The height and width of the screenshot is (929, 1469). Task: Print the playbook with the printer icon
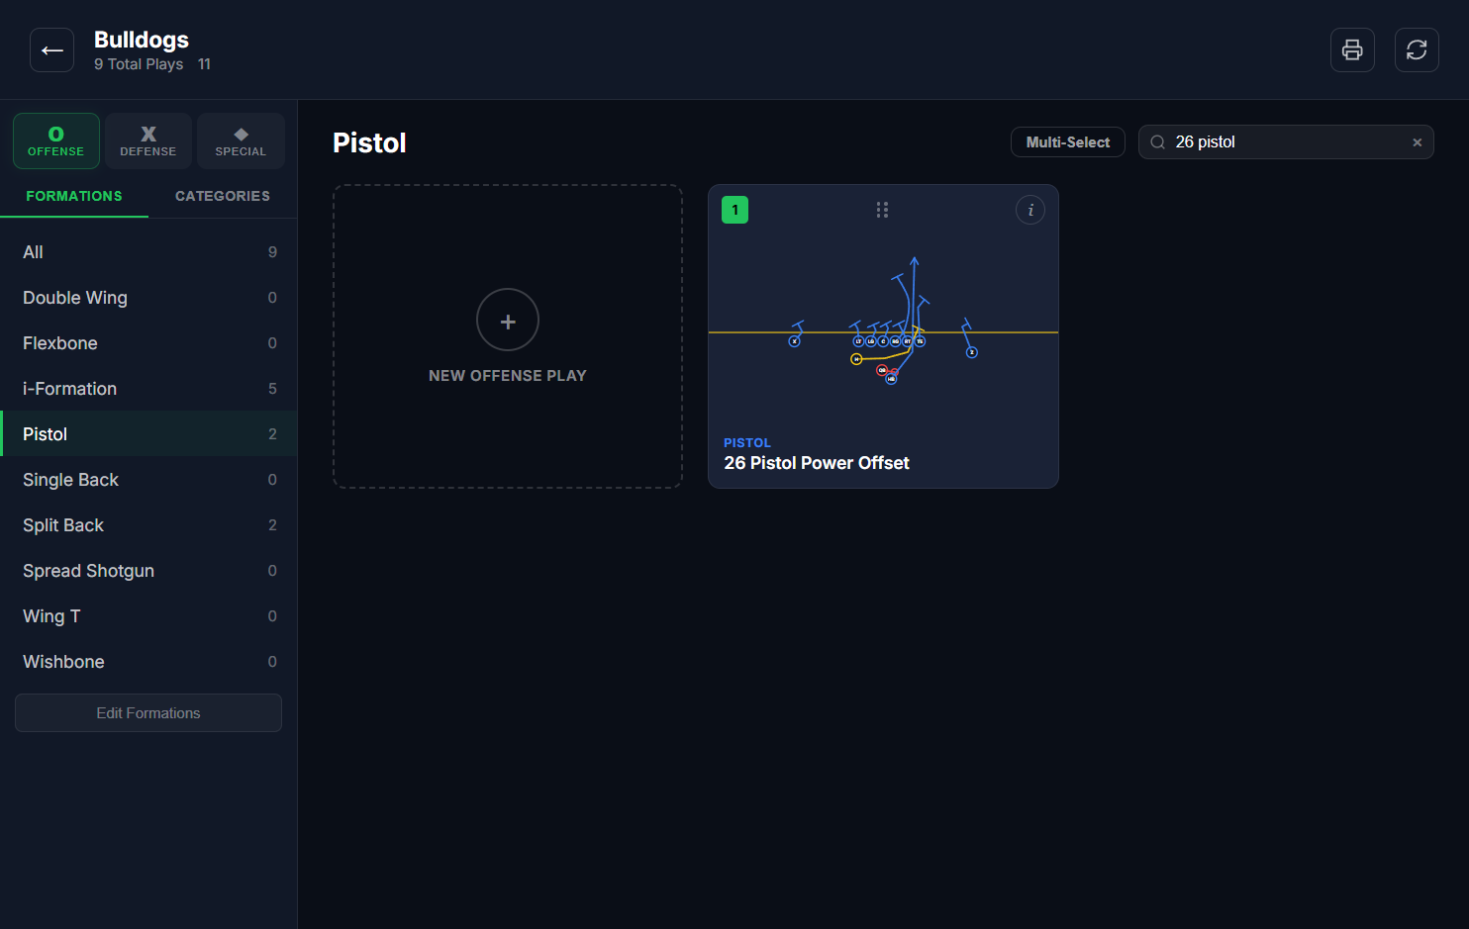[x=1352, y=49]
